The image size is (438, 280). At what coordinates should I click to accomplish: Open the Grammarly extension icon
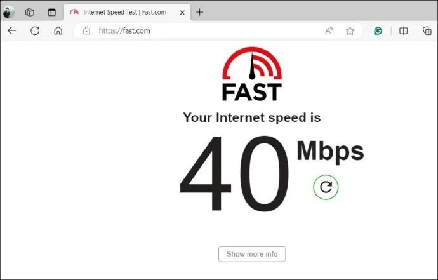pos(378,30)
